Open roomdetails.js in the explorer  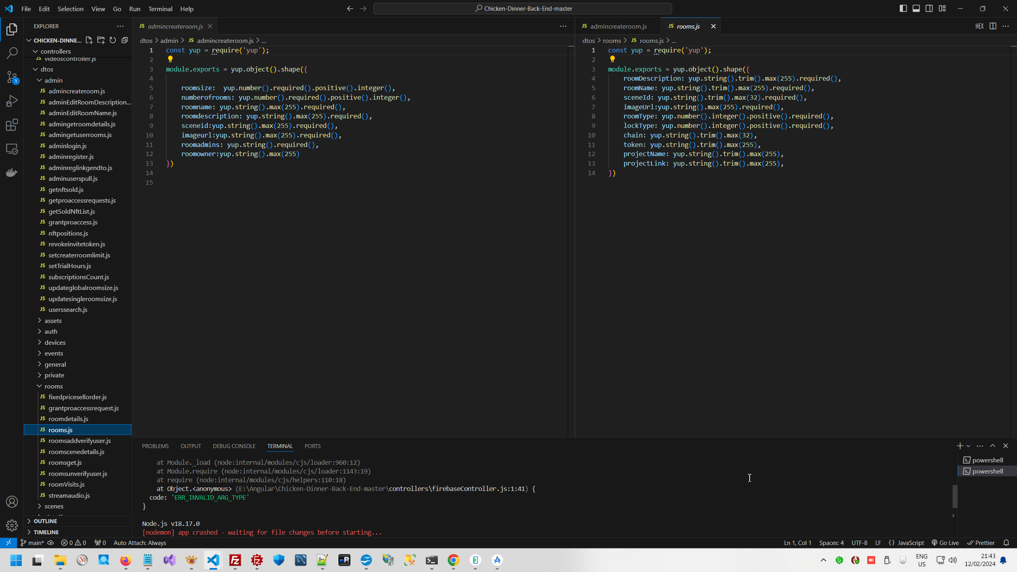pos(68,419)
